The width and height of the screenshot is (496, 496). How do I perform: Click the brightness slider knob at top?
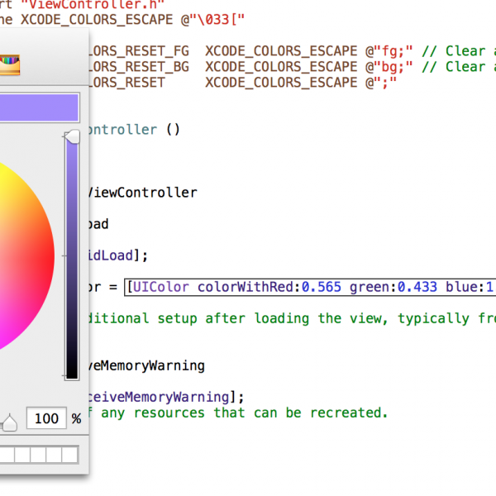coord(73,136)
